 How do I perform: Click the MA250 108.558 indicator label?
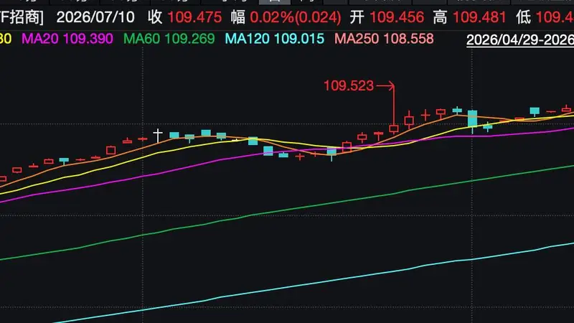[x=384, y=39]
